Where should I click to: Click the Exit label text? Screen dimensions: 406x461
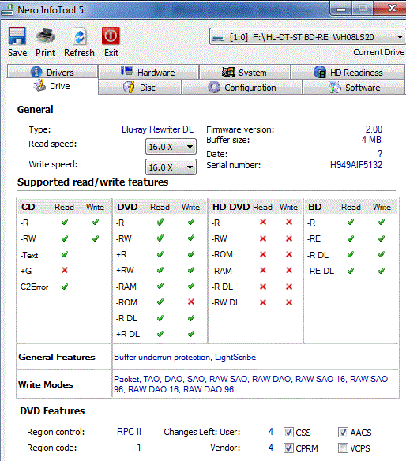[111, 53]
